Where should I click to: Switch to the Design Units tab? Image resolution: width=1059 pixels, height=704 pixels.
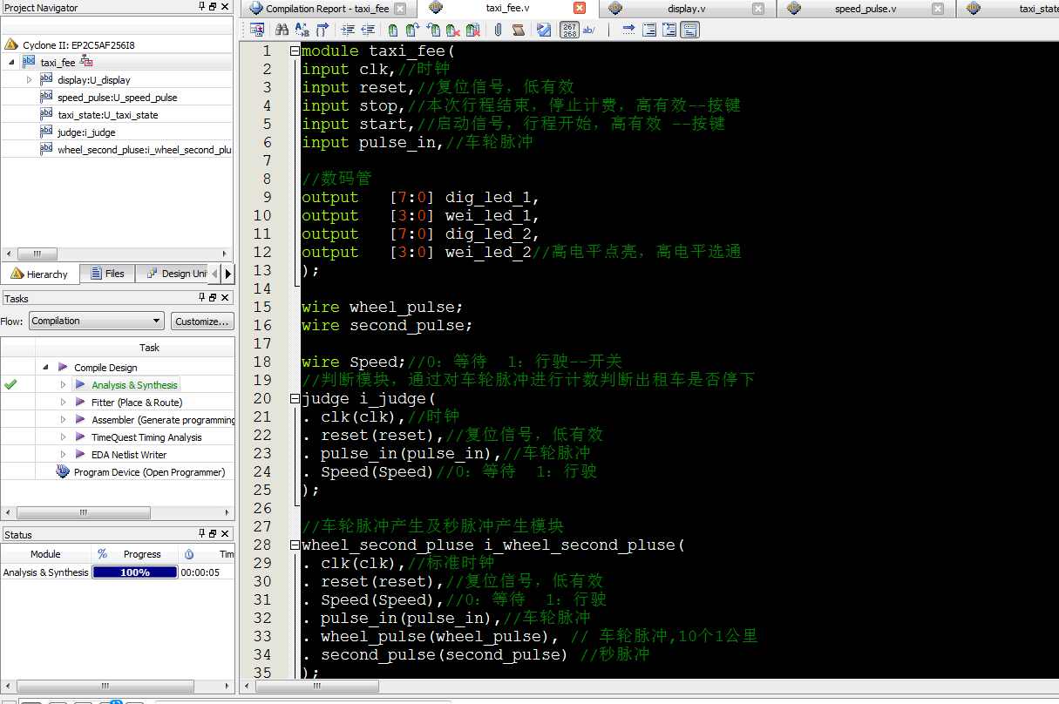172,274
